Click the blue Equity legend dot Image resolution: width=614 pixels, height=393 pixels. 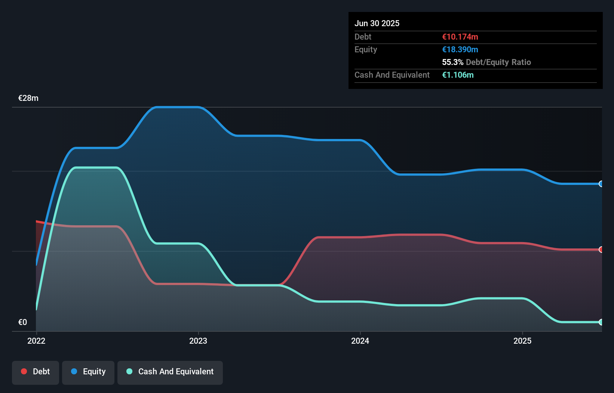tap(73, 372)
